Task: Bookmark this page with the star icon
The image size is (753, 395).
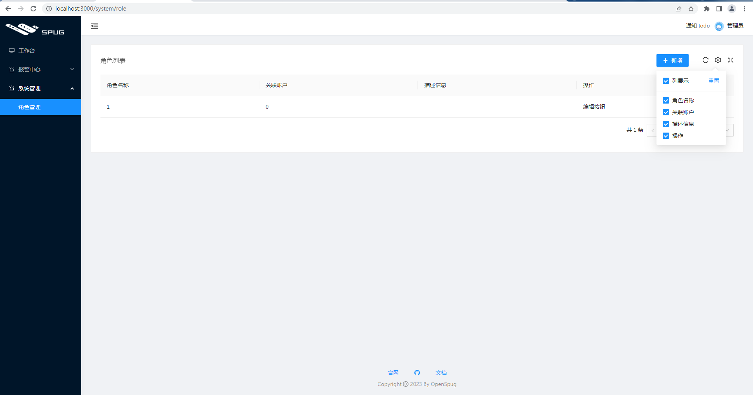Action: pyautogui.click(x=691, y=9)
